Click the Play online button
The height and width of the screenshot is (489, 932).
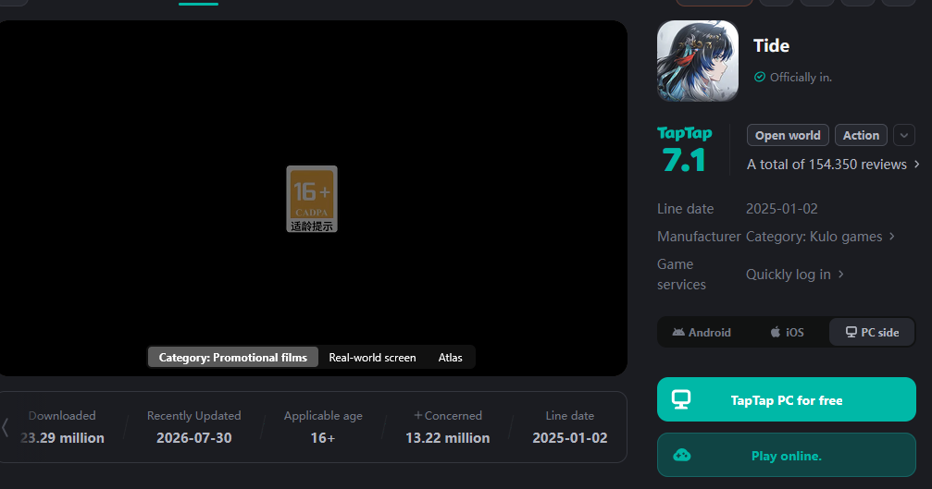point(787,455)
